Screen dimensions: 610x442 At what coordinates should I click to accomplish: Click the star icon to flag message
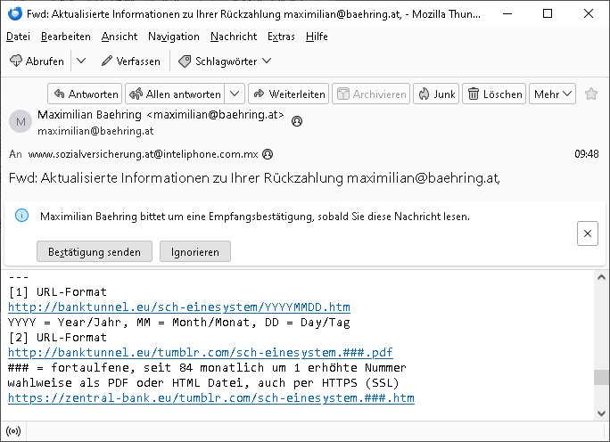591,94
